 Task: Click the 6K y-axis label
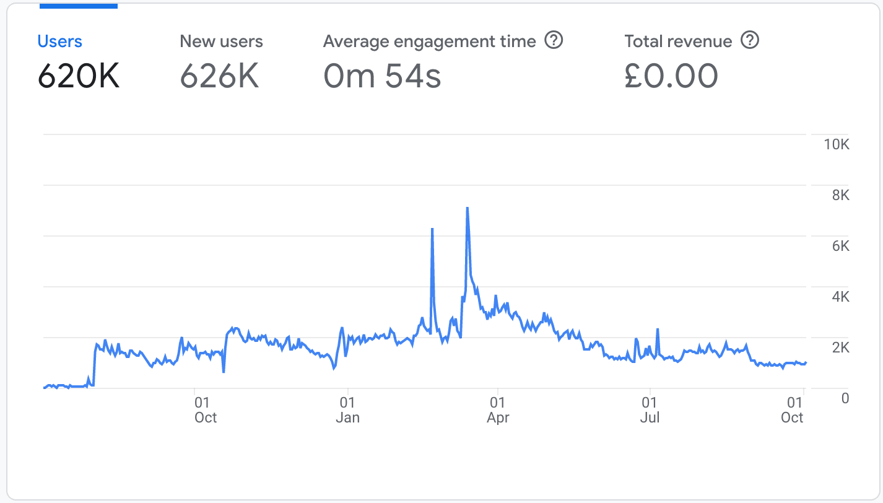pyautogui.click(x=840, y=246)
